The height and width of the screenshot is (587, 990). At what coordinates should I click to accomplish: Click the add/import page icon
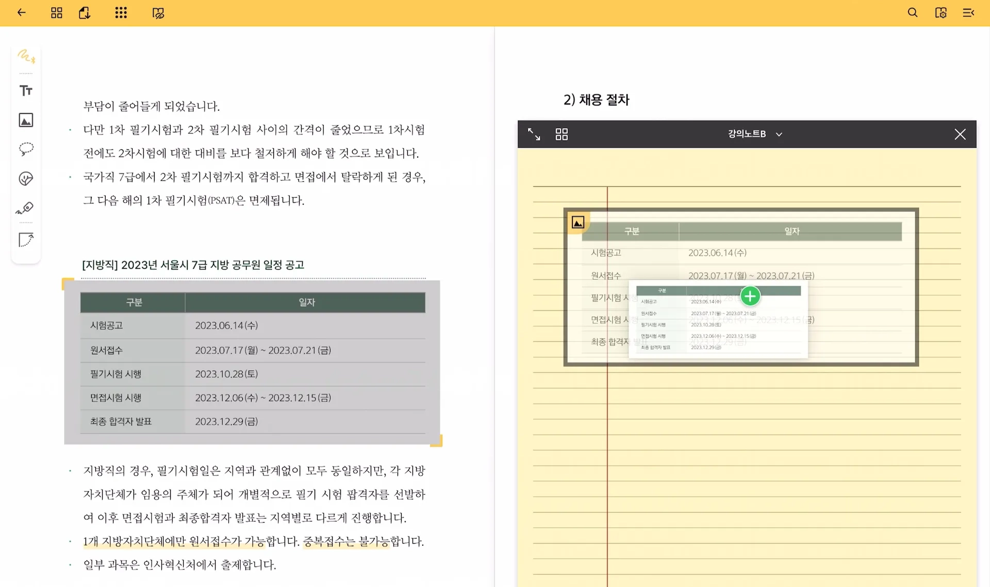pos(85,13)
